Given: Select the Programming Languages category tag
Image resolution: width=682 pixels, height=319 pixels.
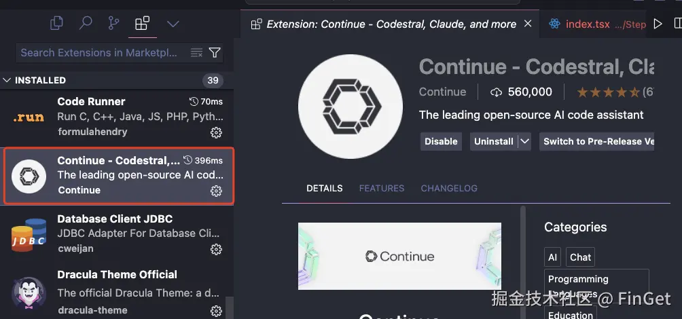Looking at the screenshot, I should [596, 286].
